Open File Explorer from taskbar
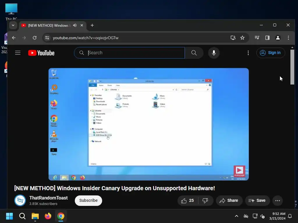The image size is (298, 223). (35, 216)
